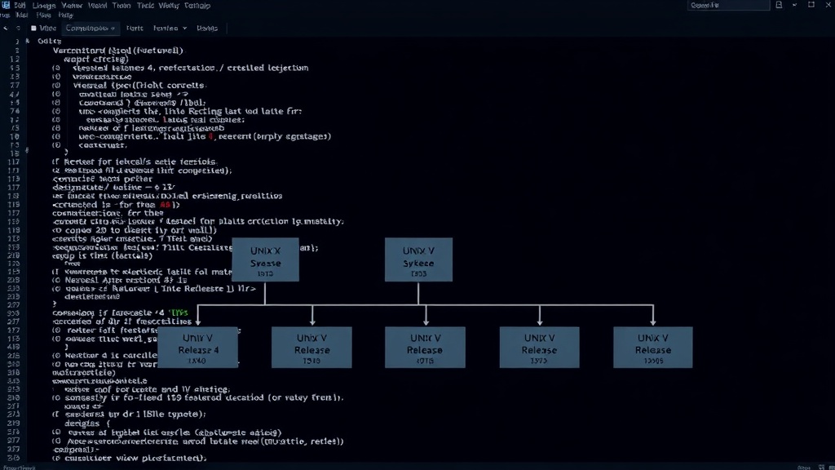This screenshot has width=835, height=470.
Task: Open the 'Tiele' menu in the menu bar
Action: pyautogui.click(x=145, y=6)
